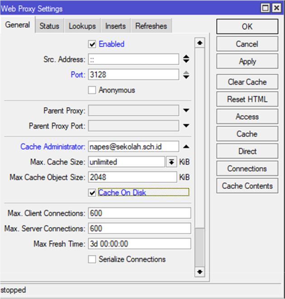Viewport: 285px width, 299px height.
Task: Click the Reset HTML button
Action: click(247, 99)
